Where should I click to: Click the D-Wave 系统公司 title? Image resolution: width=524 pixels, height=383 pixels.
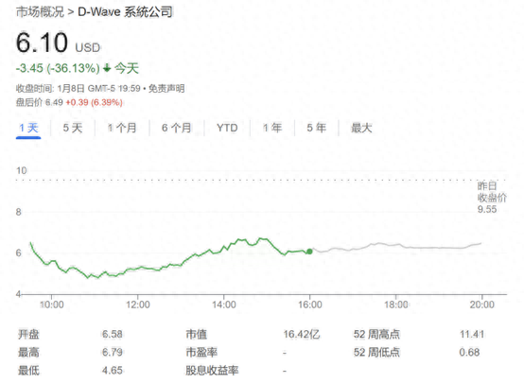click(x=125, y=12)
